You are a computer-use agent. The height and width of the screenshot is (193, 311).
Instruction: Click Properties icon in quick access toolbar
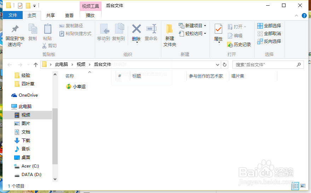(20, 6)
